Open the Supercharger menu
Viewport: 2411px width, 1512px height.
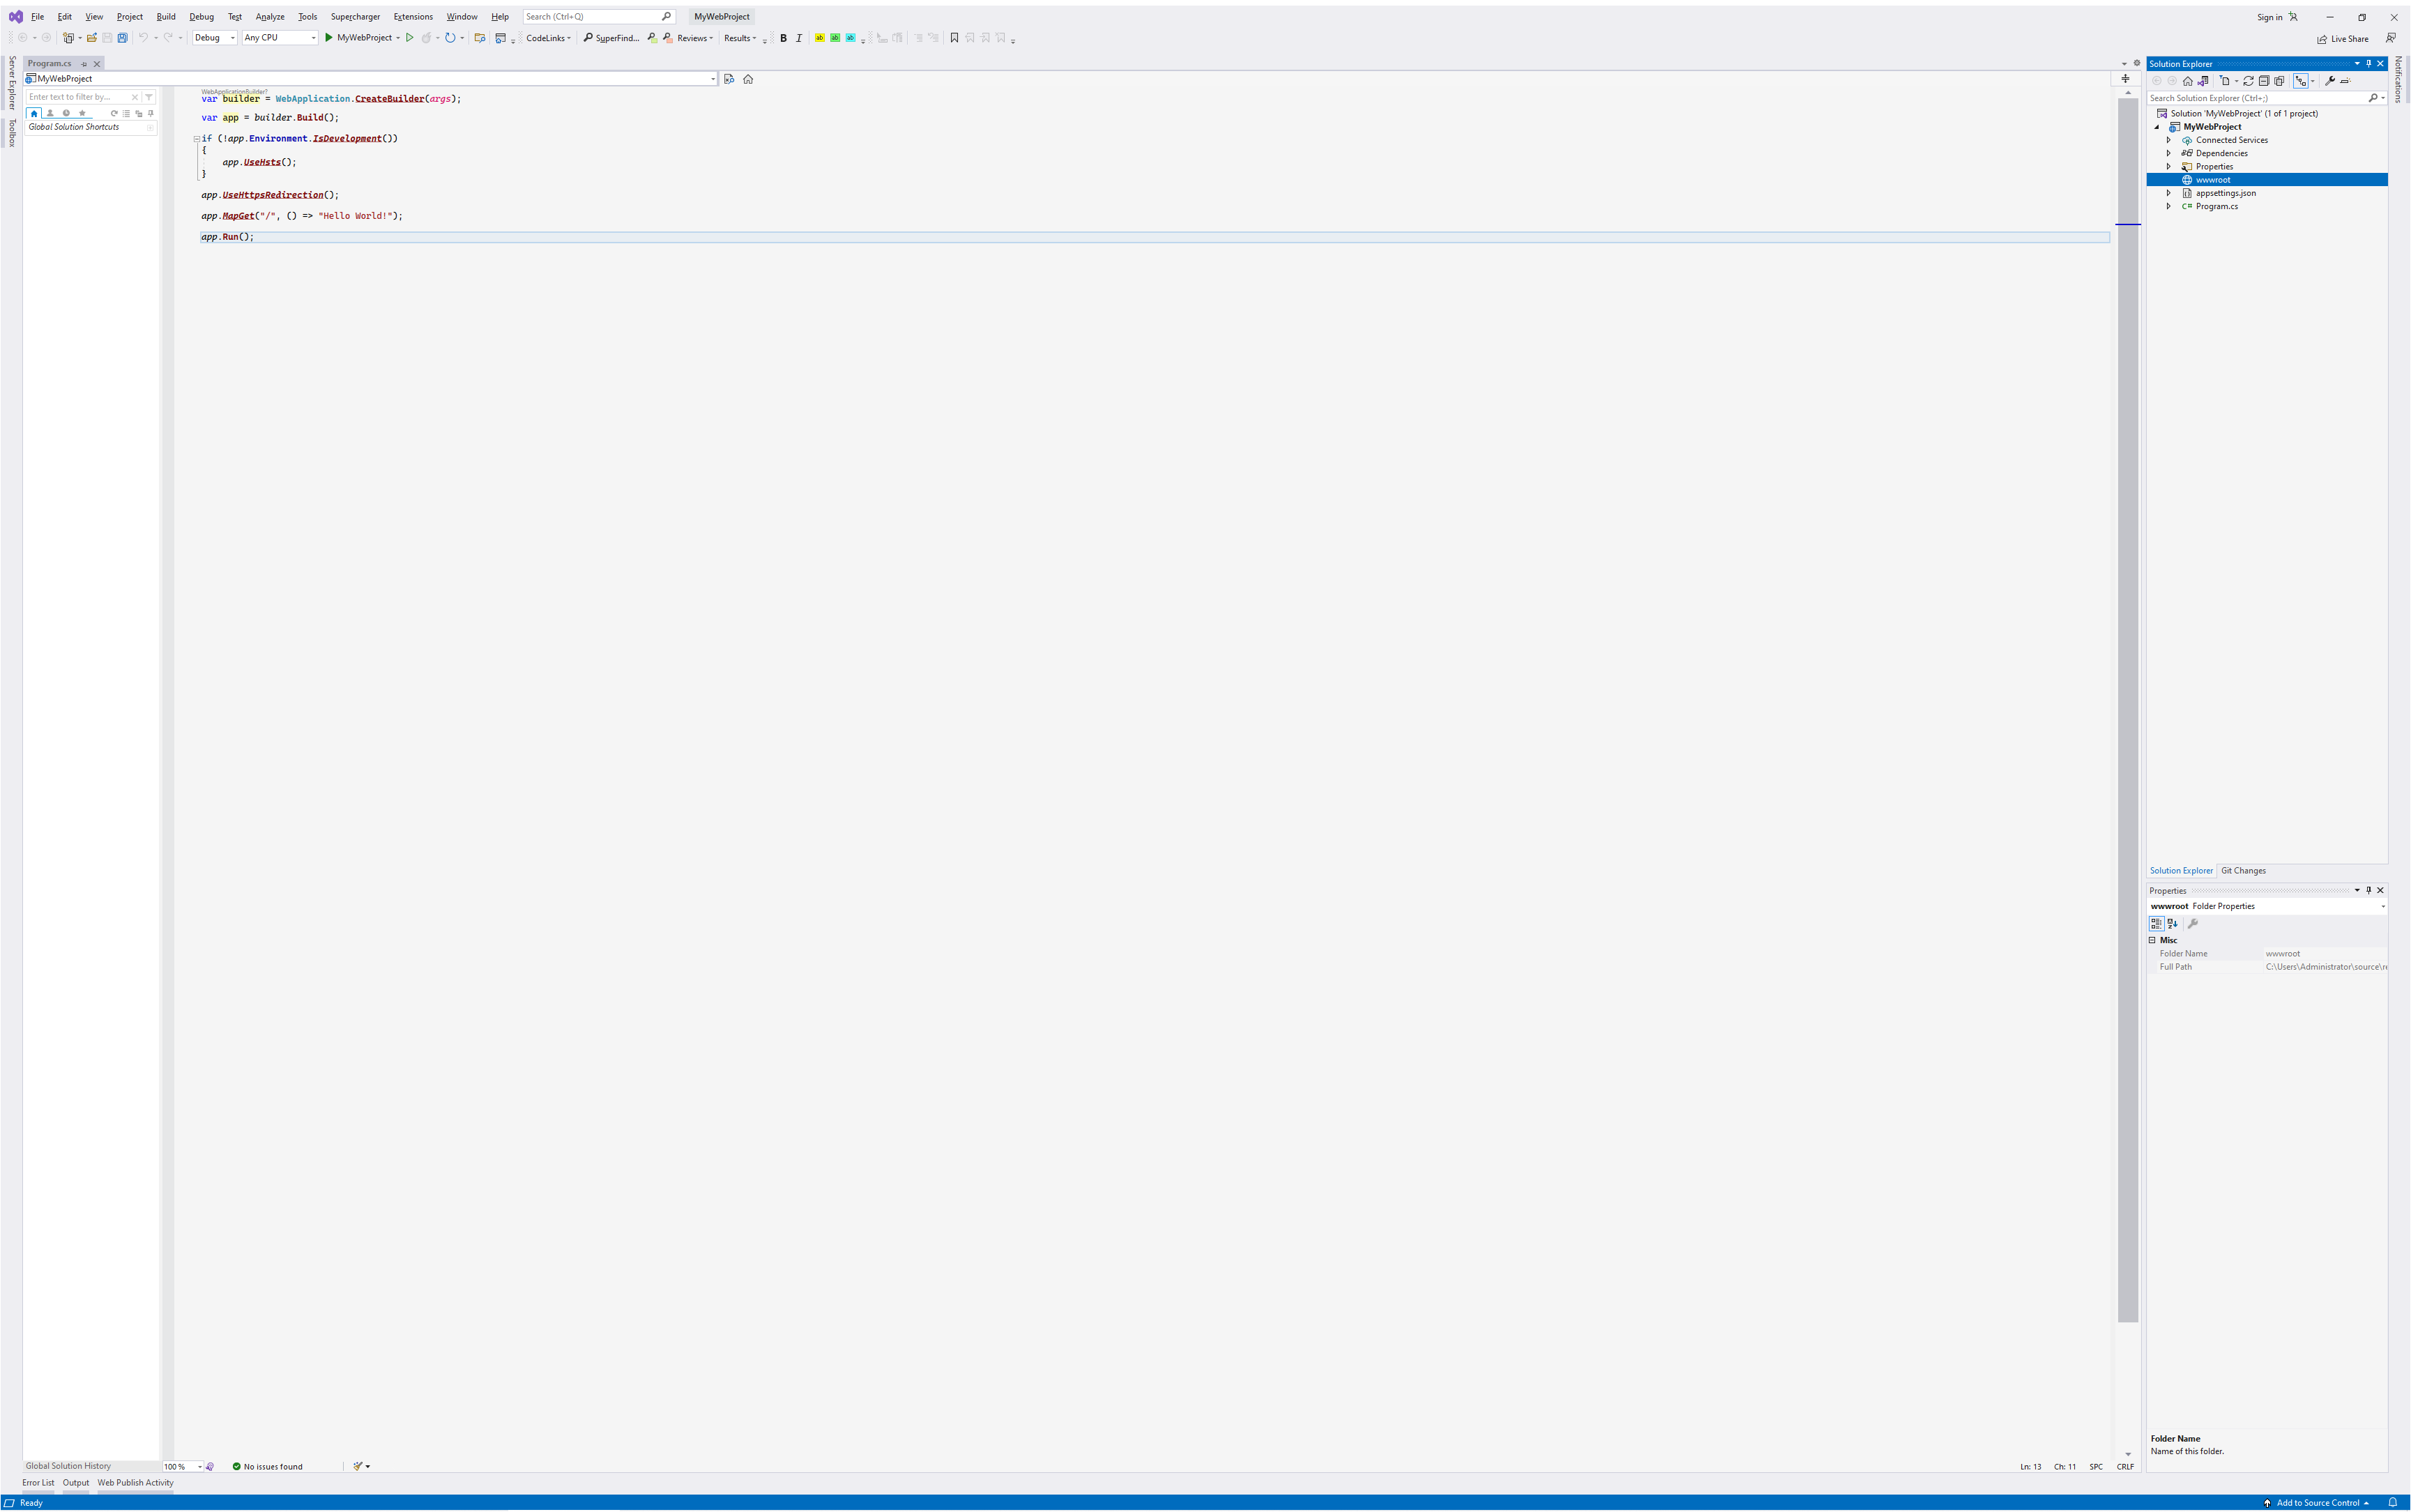(355, 17)
